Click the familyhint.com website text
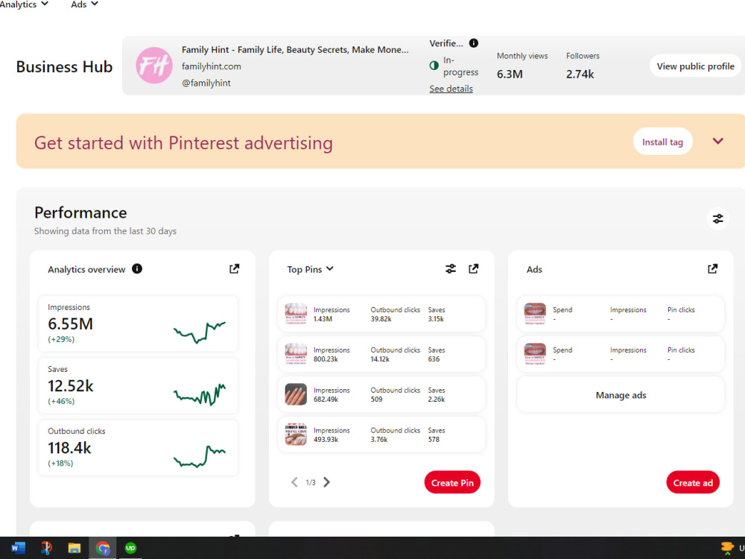Viewport: 745px width, 559px height. point(212,66)
